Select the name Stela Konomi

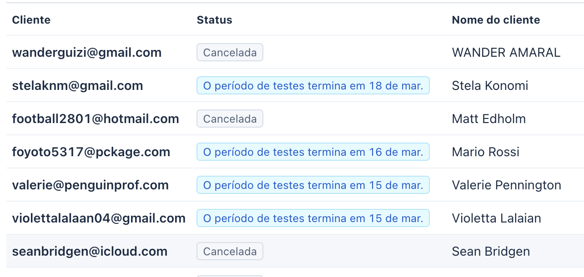coord(490,86)
